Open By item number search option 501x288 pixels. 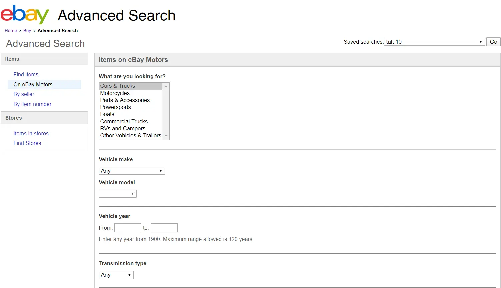pos(32,104)
